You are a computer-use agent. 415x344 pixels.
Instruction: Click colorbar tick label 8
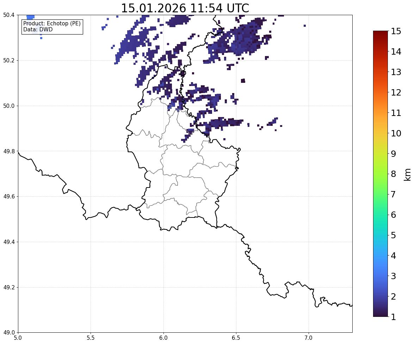click(x=394, y=174)
